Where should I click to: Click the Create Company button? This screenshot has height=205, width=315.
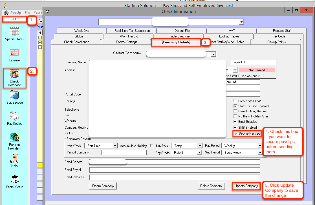pos(103,186)
